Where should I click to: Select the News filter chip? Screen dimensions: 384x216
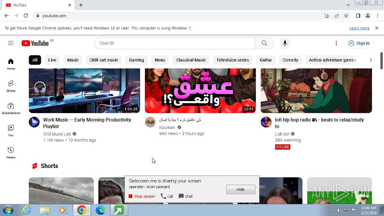click(160, 60)
